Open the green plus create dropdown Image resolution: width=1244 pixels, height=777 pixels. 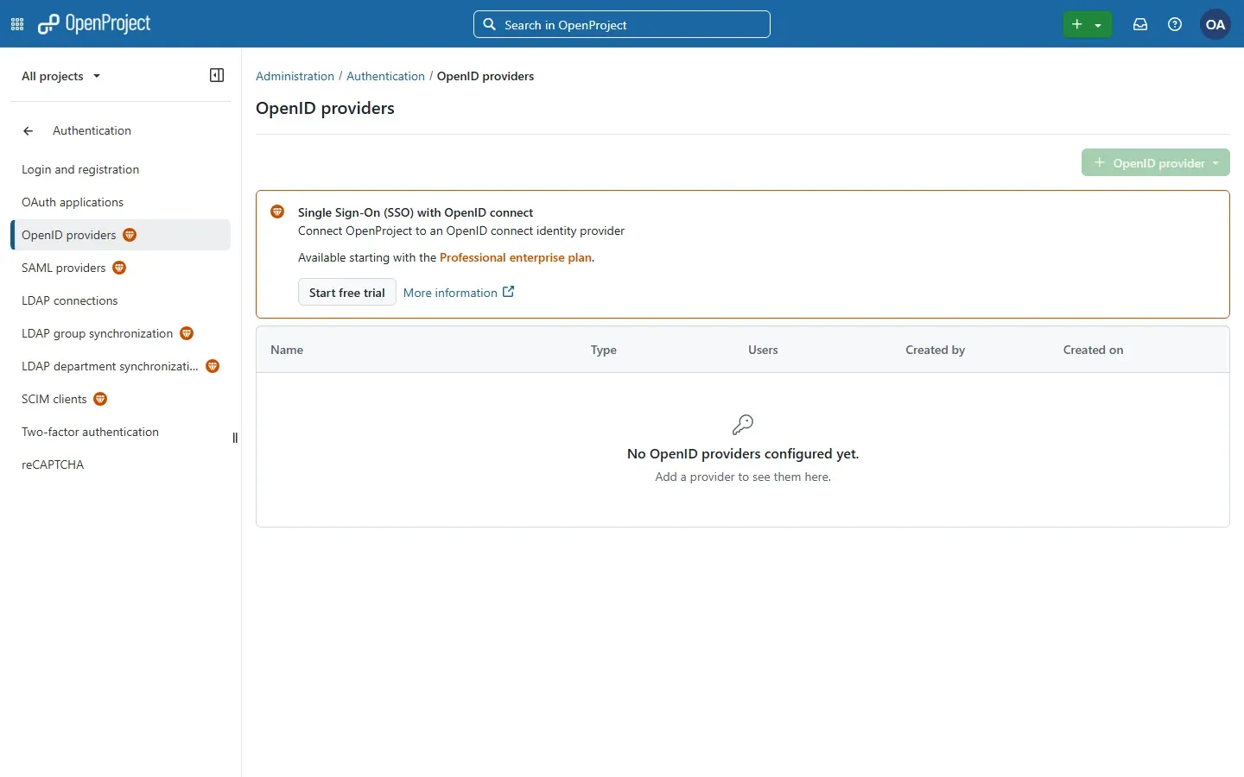1087,24
